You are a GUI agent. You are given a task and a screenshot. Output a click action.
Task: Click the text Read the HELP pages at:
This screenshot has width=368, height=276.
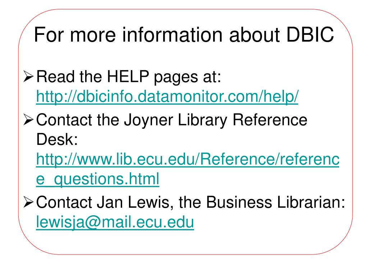[129, 77]
